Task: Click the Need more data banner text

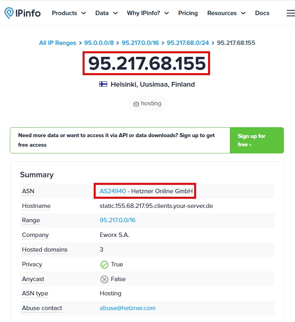Action: pos(116,140)
